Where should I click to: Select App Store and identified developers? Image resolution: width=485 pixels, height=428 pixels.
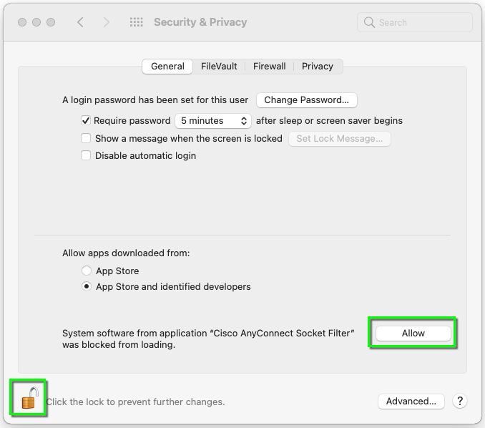87,287
